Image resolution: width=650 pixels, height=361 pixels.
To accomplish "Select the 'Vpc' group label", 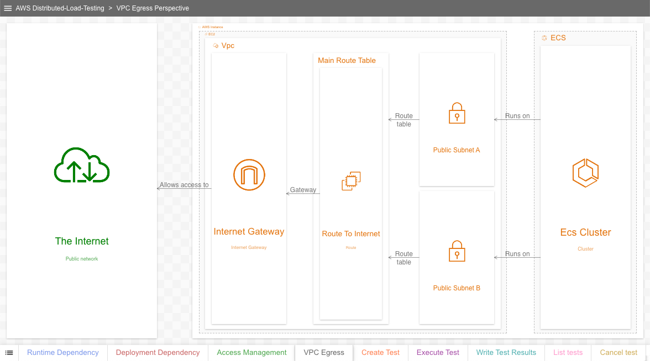I will point(228,45).
